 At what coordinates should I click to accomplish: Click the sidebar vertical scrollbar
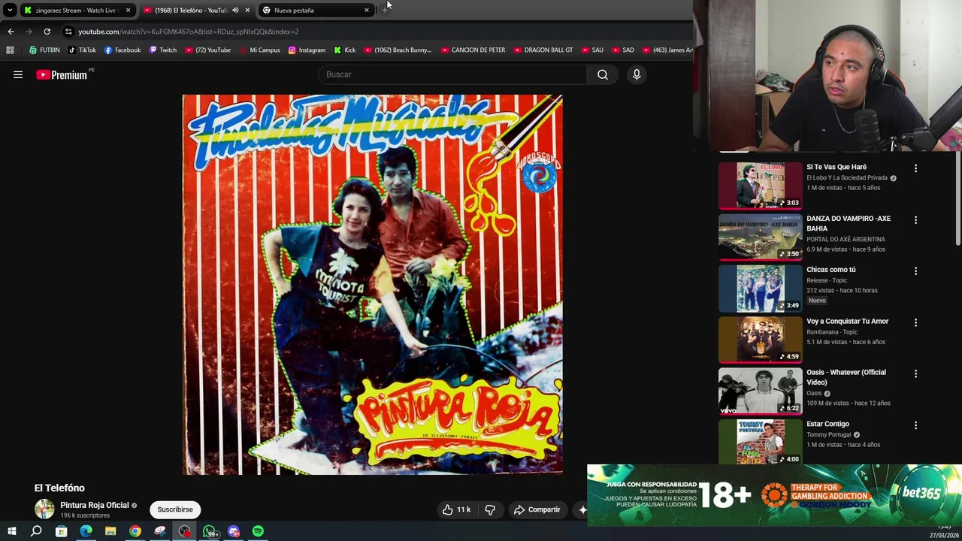pyautogui.click(x=958, y=199)
